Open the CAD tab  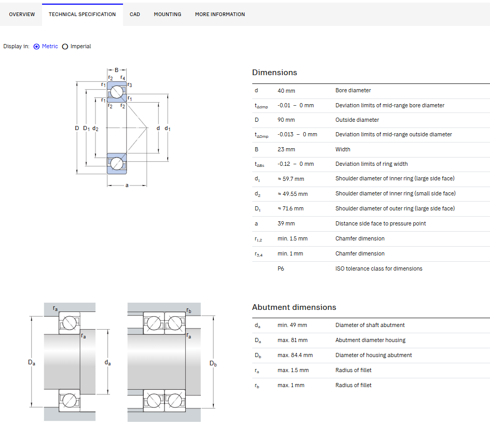[x=134, y=15]
